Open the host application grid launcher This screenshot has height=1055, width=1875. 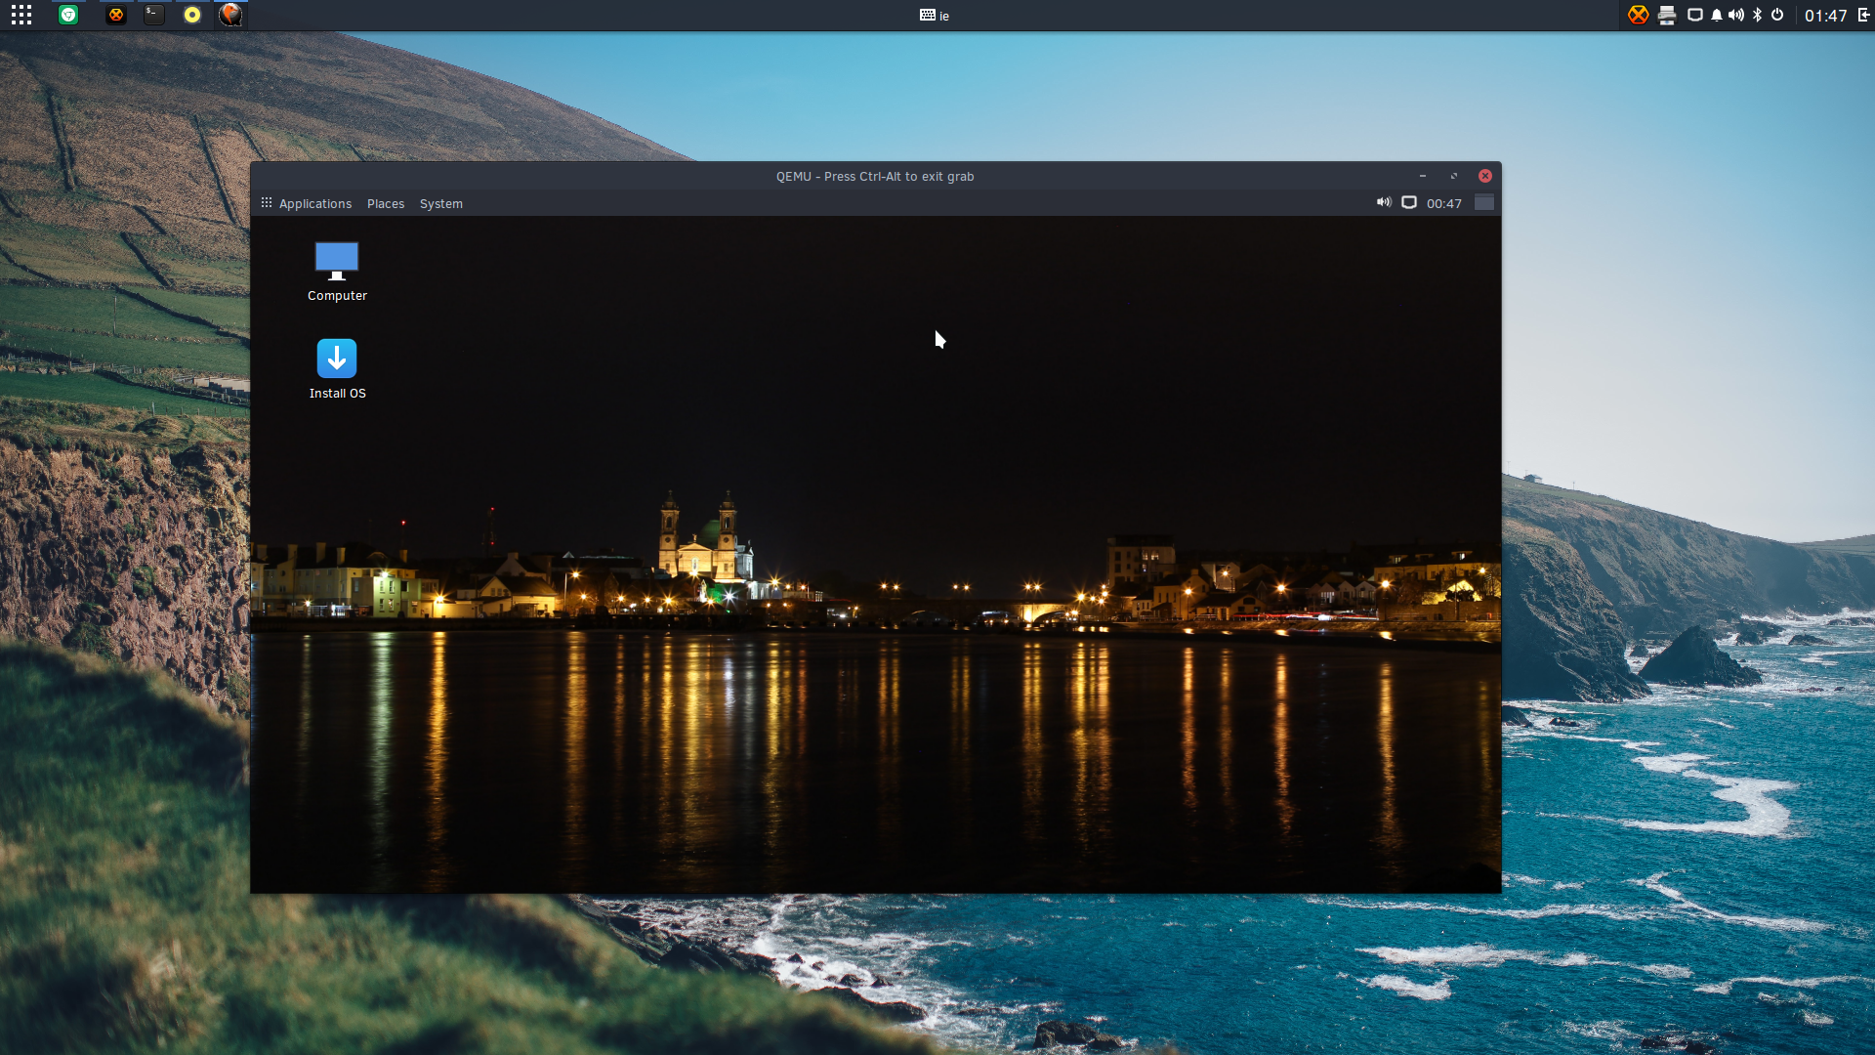21,15
